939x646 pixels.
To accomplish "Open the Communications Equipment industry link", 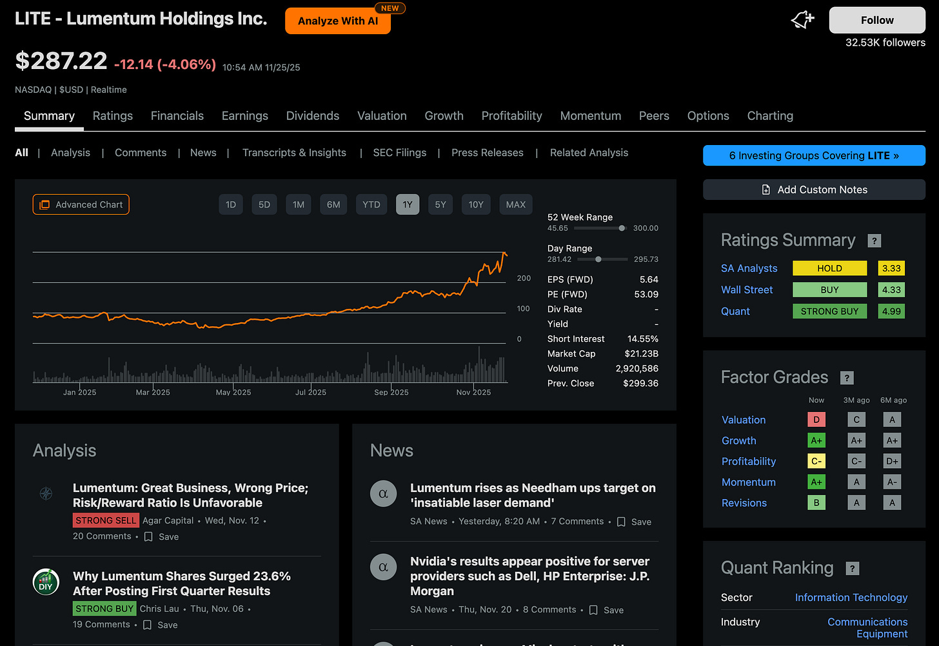I will click(x=867, y=628).
